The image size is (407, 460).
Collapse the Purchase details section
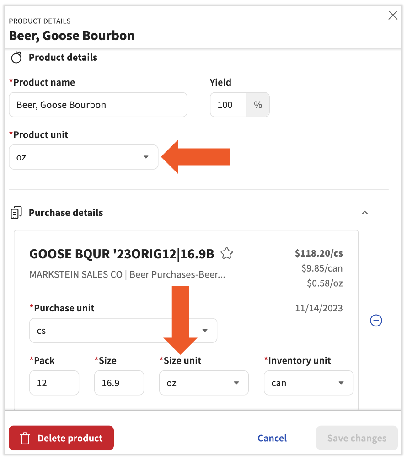click(x=364, y=213)
